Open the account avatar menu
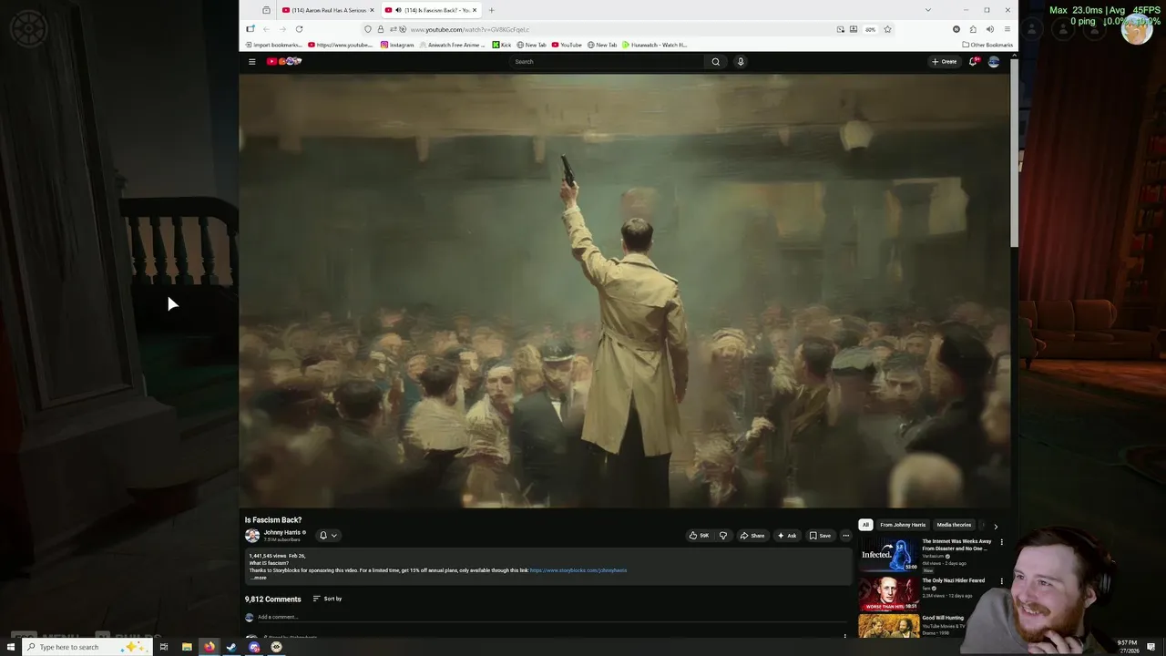This screenshot has width=1166, height=656. click(994, 62)
